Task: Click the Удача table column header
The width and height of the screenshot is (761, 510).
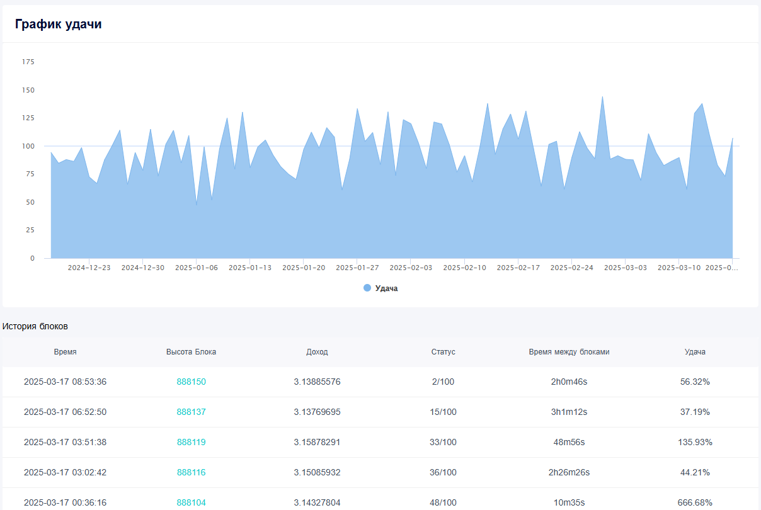Action: pos(695,352)
